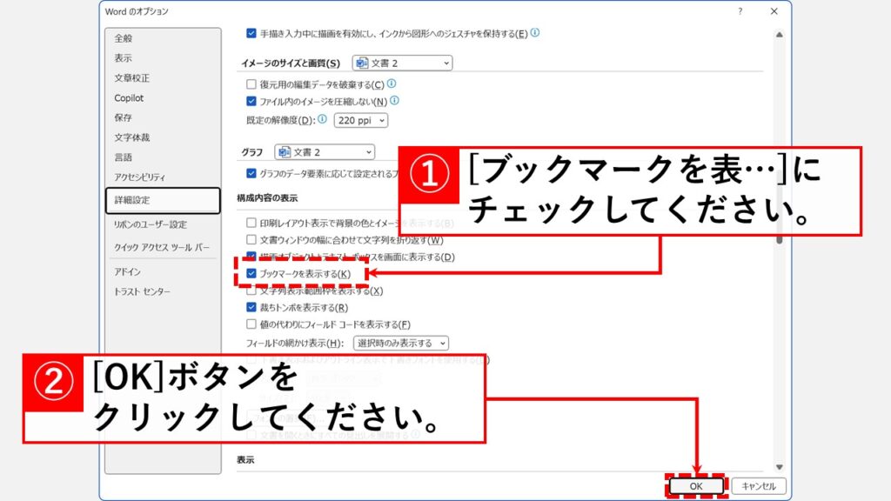This screenshot has width=891, height=501.
Task: Click Word document icon in イメージ dropdown
Action: [362, 63]
